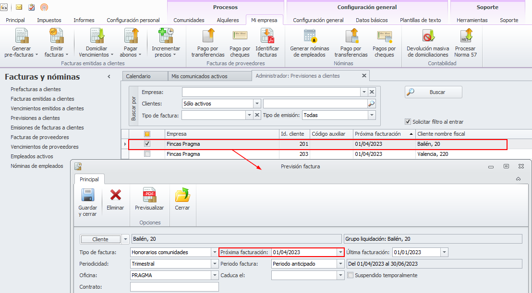Open Vencimientos de proveedores in sidebar

click(x=44, y=147)
